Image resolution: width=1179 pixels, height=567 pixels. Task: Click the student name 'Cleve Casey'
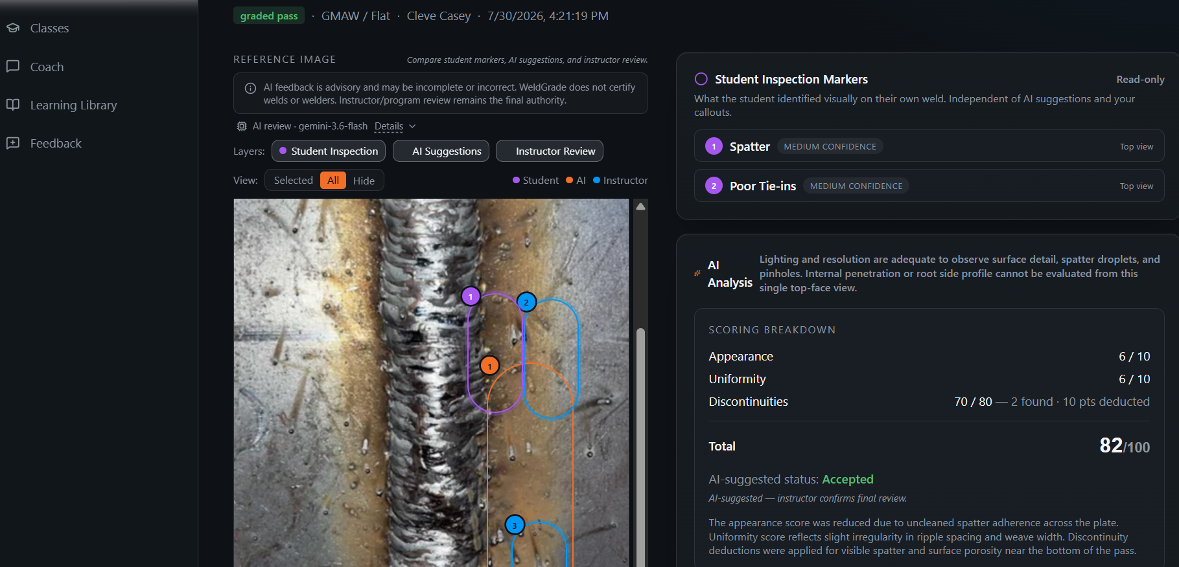(439, 16)
